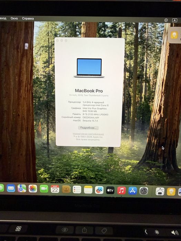Open the App Store from the Dock

[133, 191]
